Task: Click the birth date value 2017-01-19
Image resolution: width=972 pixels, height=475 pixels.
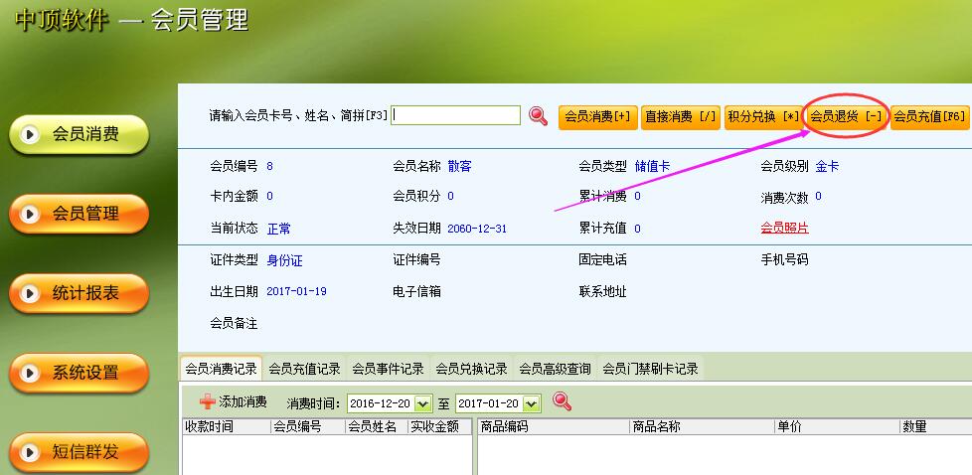Action: coord(296,291)
